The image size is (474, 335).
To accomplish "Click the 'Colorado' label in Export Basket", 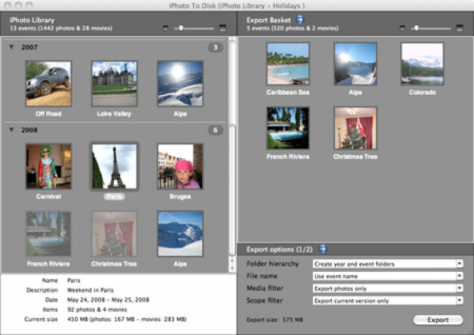I will click(422, 92).
